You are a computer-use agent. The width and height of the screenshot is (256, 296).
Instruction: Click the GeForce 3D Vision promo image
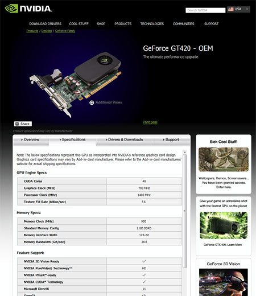[x=224, y=282]
